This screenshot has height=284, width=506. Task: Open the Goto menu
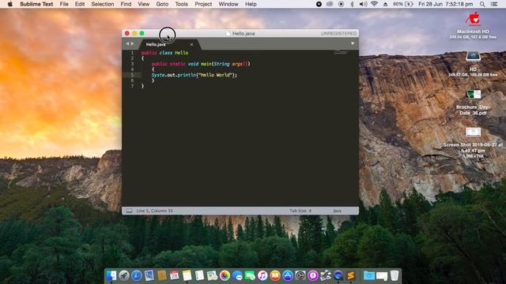pos(162,4)
